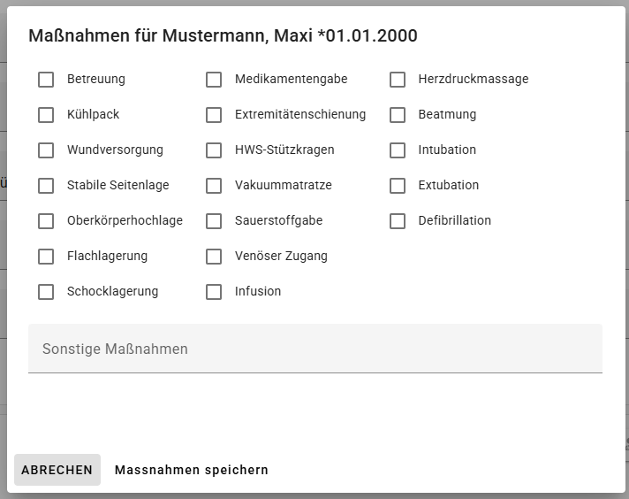Check the Vakuummatratze option
Viewport: 629px width, 499px height.
(214, 186)
